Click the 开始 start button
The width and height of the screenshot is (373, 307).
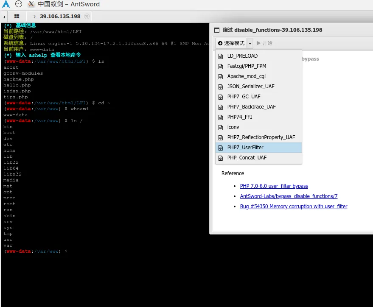[x=264, y=43]
